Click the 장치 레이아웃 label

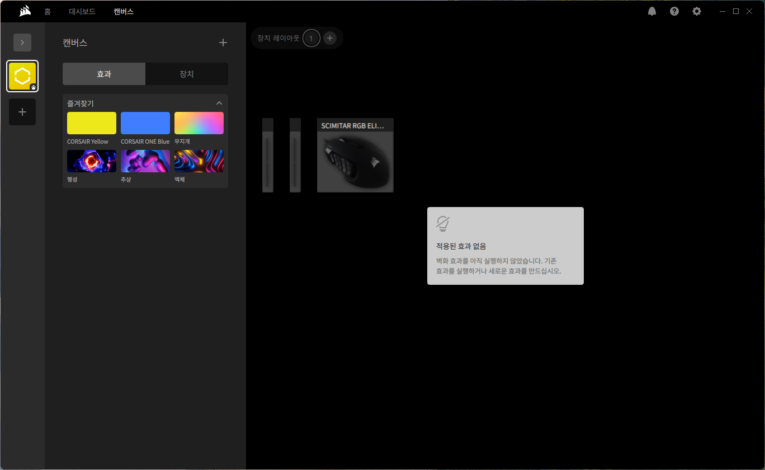coord(278,38)
